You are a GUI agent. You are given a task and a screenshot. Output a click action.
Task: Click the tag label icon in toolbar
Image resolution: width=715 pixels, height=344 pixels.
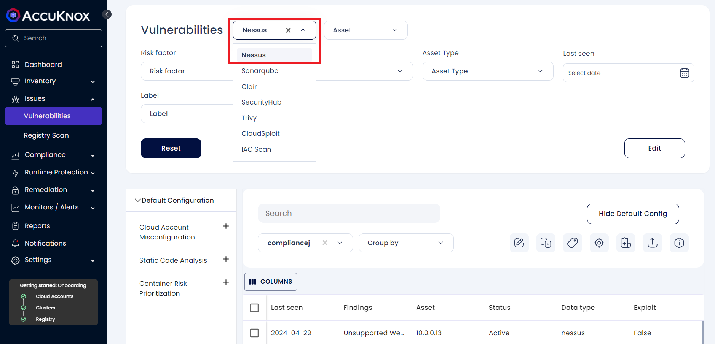(x=573, y=243)
